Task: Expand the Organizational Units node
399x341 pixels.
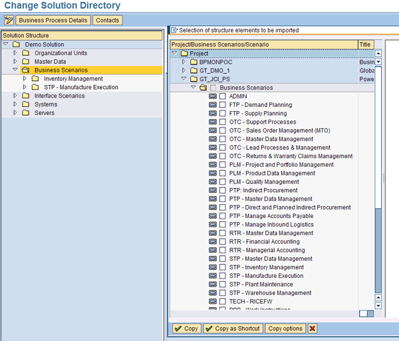Action: coord(16,53)
